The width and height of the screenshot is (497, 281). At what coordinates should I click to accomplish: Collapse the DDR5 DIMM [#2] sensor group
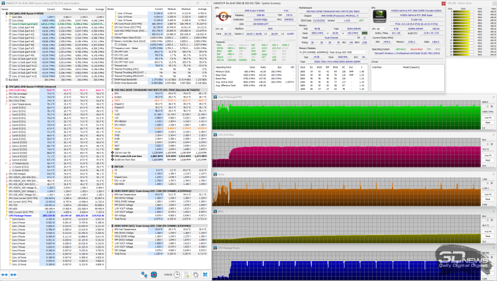(107, 225)
